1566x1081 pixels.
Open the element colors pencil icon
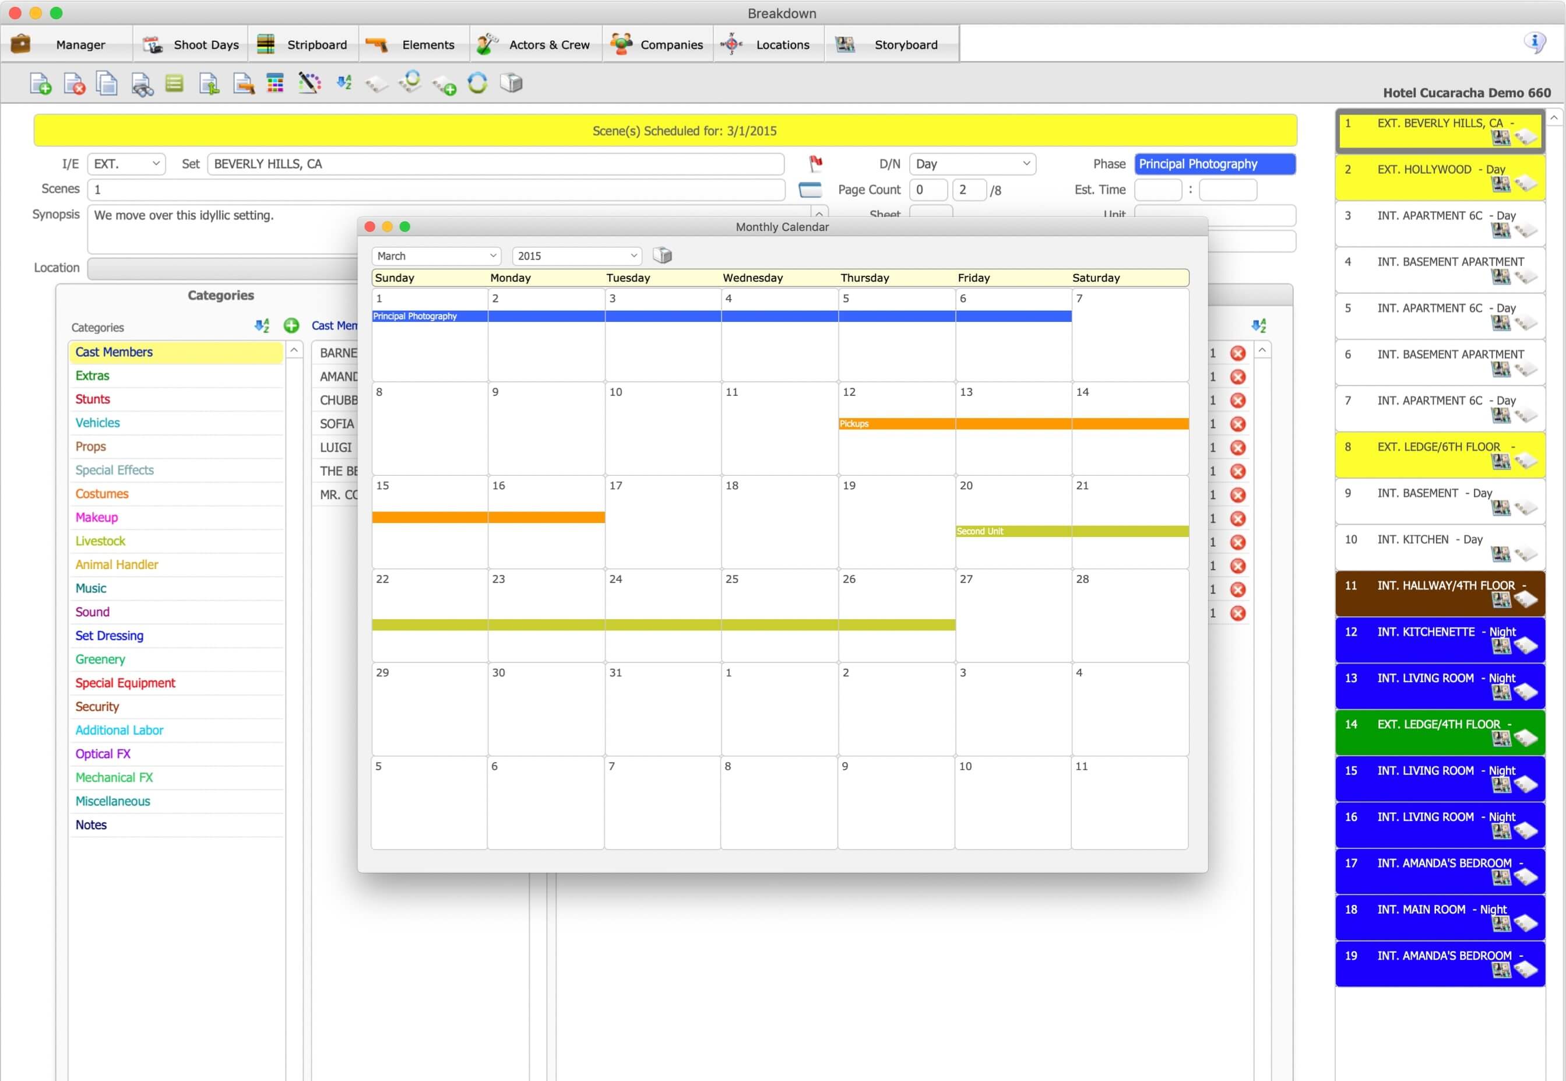309,83
